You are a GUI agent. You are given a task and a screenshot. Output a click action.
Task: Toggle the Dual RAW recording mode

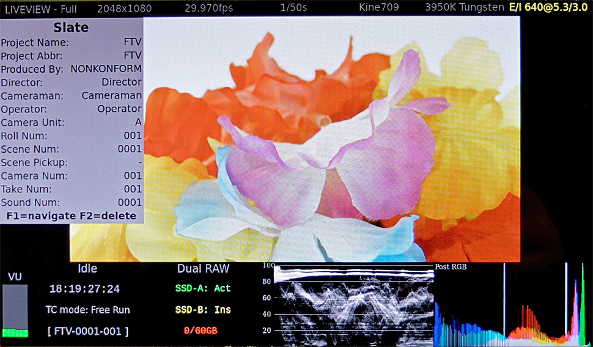pos(203,268)
